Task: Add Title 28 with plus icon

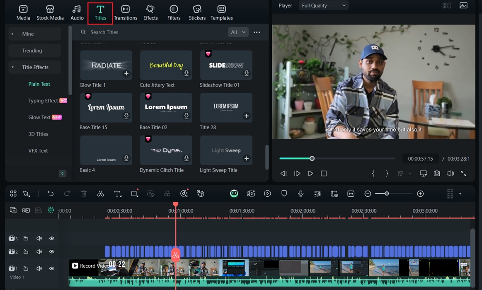Action: point(246,116)
